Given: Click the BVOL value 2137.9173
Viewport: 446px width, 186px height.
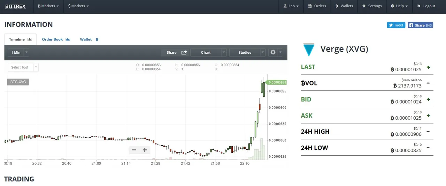Looking at the screenshot, I should 407,85.
